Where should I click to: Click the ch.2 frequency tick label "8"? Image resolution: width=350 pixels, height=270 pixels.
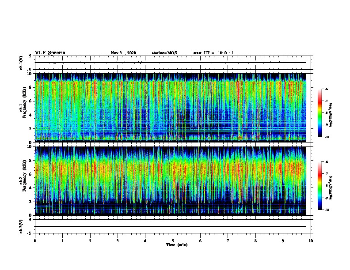point(30,161)
